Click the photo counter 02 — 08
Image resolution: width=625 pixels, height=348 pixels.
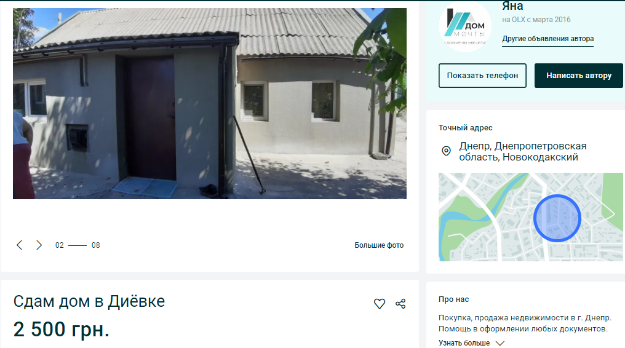coord(78,245)
